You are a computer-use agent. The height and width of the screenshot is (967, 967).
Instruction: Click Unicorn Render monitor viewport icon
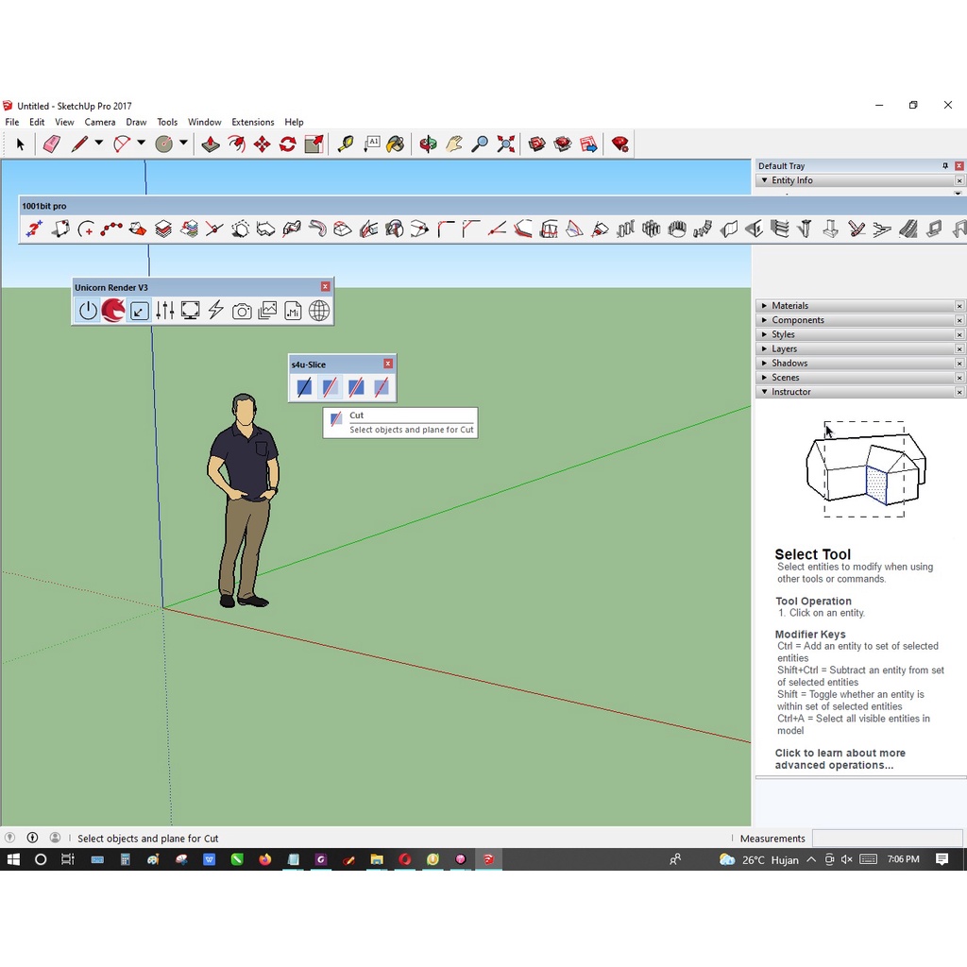[190, 310]
